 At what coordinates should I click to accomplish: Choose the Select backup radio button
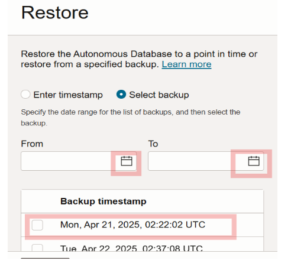click(121, 95)
